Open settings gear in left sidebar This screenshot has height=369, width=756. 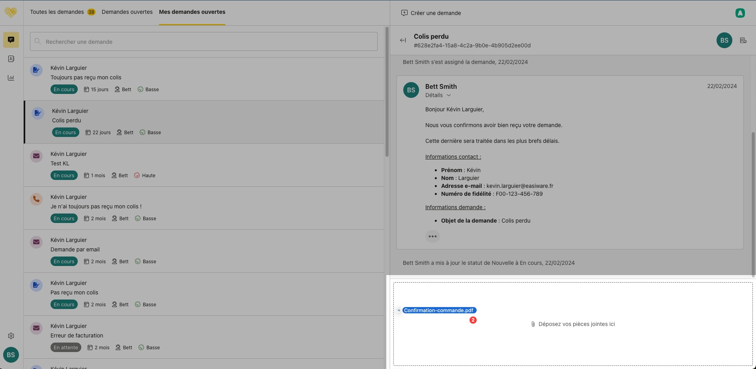(x=11, y=336)
